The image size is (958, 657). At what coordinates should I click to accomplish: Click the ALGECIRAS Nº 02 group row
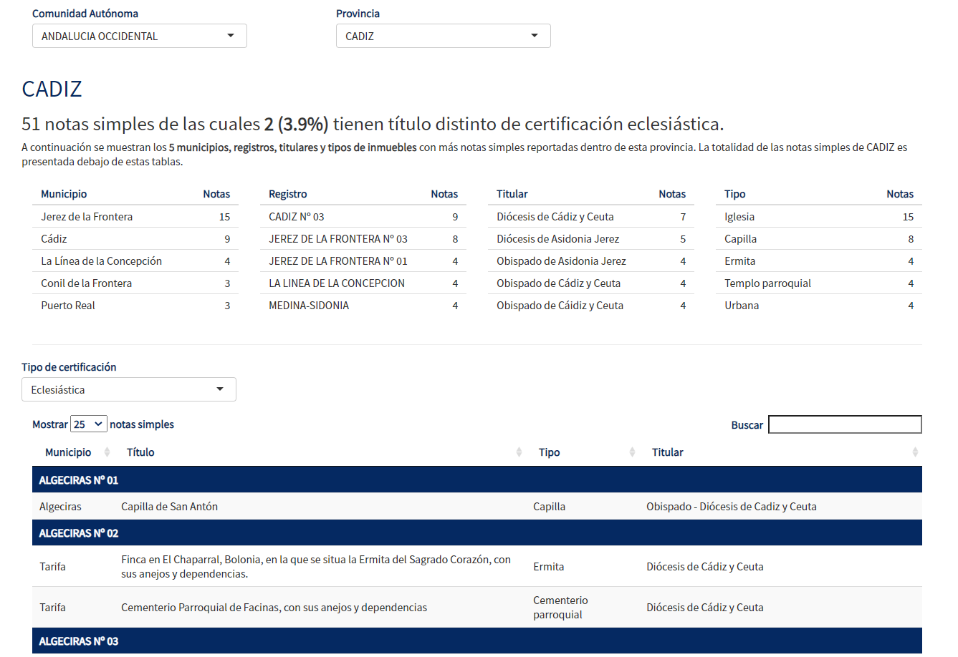[477, 532]
